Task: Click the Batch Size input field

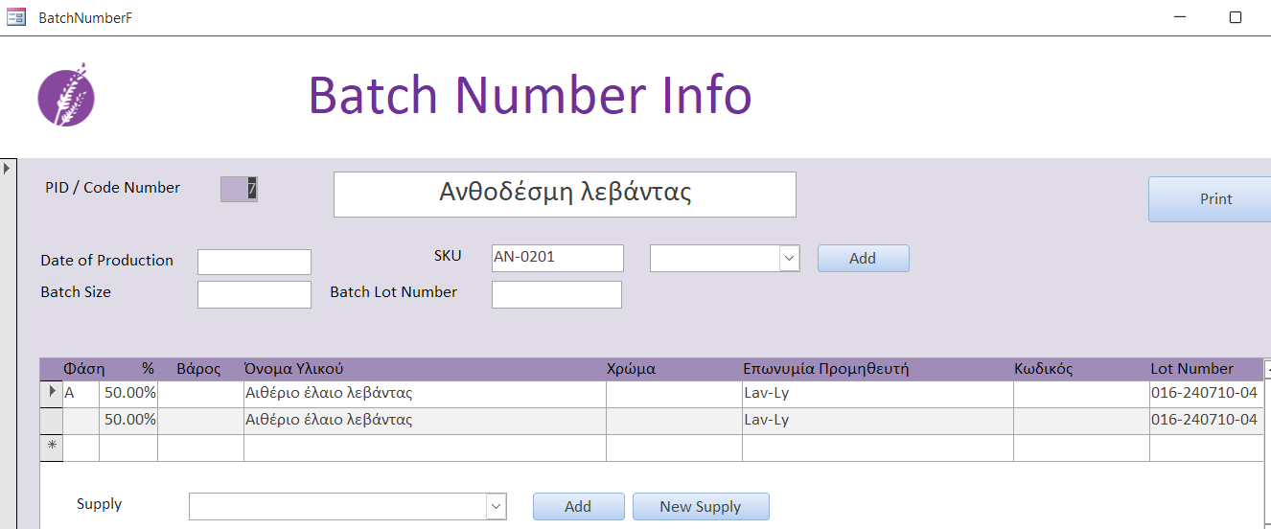Action: point(254,294)
